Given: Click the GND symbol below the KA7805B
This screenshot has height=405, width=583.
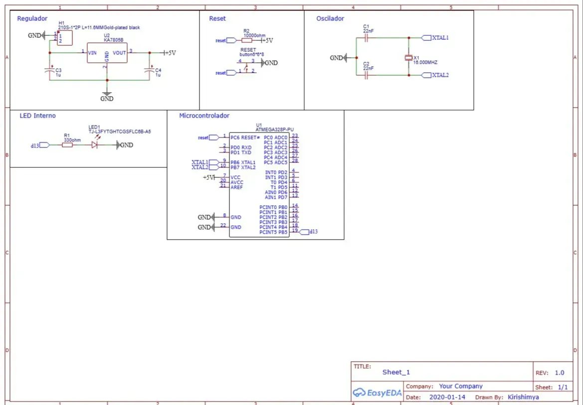Looking at the screenshot, I should click(x=107, y=96).
